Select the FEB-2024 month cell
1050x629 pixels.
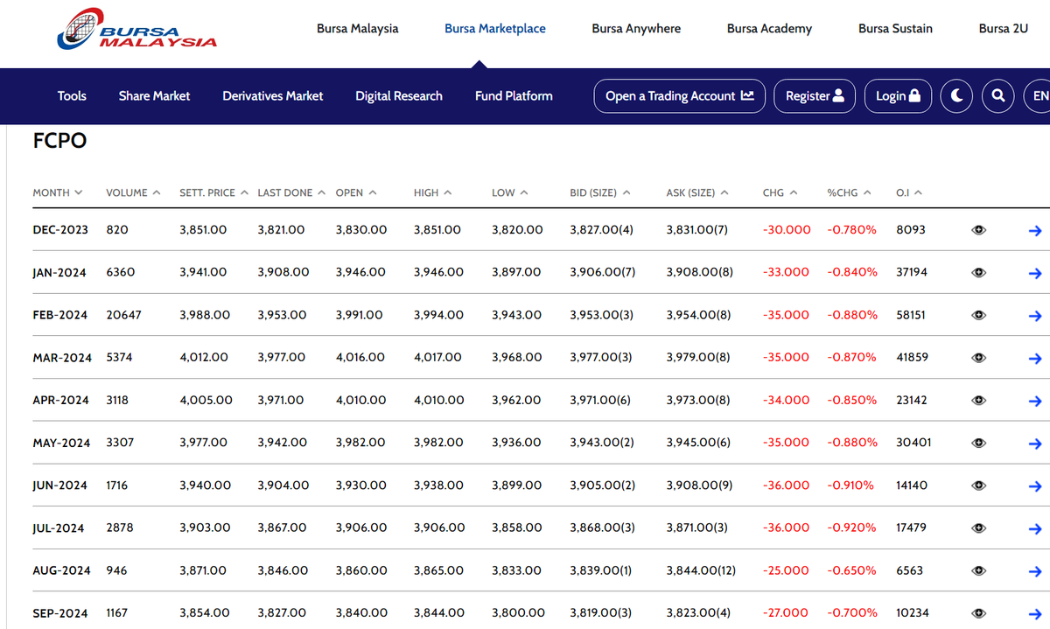[x=60, y=315]
